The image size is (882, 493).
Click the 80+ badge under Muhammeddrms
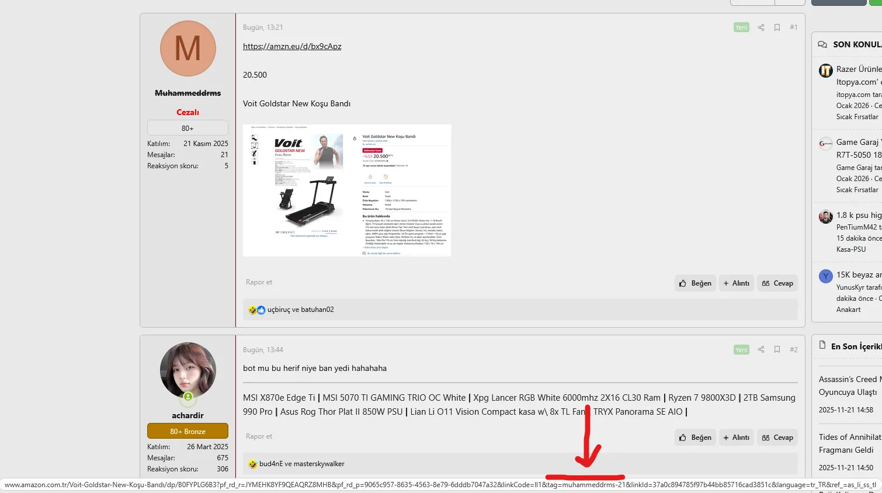pos(187,128)
